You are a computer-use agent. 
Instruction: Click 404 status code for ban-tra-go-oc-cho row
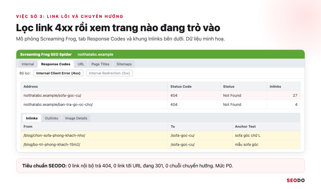pyautogui.click(x=174, y=104)
